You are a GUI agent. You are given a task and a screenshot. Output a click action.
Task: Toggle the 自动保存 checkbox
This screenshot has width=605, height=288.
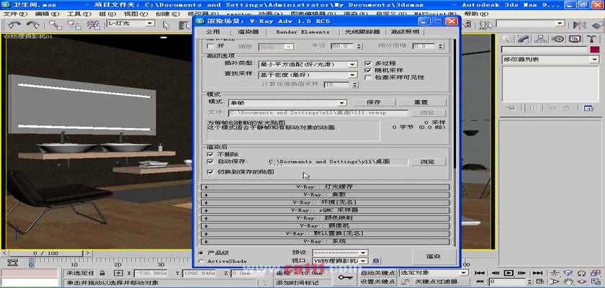(210, 161)
